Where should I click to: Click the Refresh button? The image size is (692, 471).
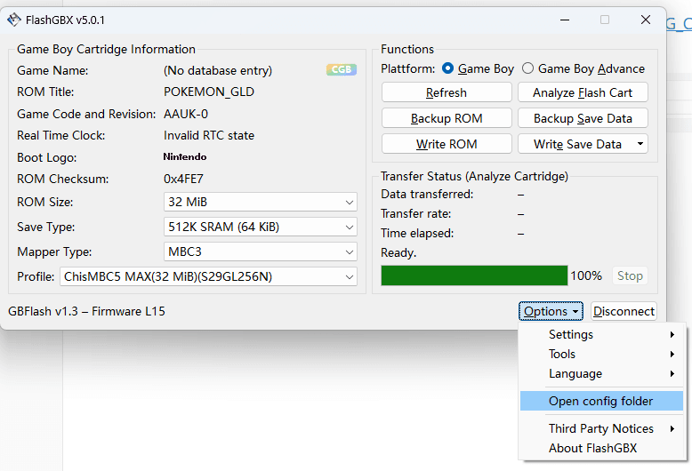447,92
